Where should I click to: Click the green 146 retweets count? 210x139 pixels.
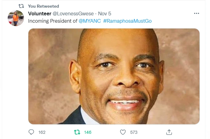pyautogui.click(x=88, y=132)
